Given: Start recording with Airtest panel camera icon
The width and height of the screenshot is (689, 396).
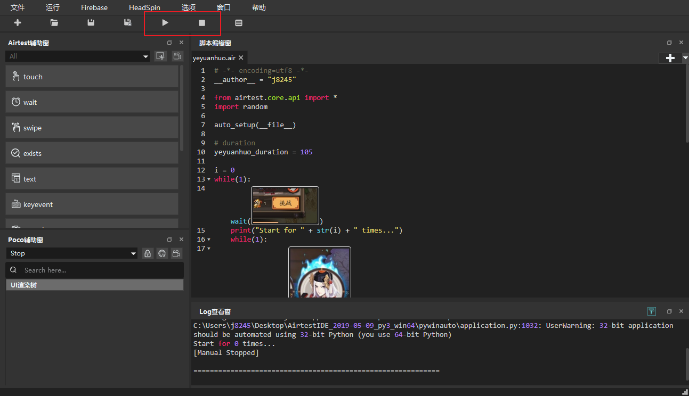Looking at the screenshot, I should pyautogui.click(x=177, y=56).
